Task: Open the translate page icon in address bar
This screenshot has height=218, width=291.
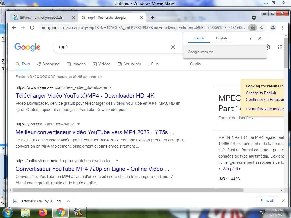Action: (x=252, y=28)
